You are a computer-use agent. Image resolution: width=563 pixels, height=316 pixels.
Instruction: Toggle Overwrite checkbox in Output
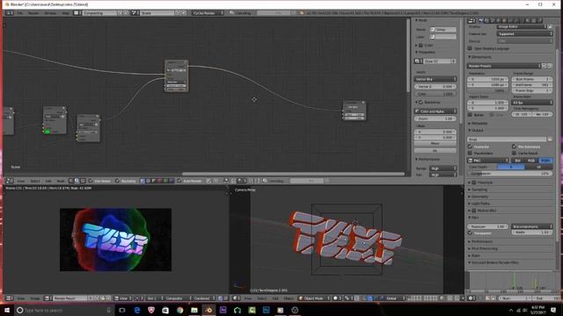(470, 147)
